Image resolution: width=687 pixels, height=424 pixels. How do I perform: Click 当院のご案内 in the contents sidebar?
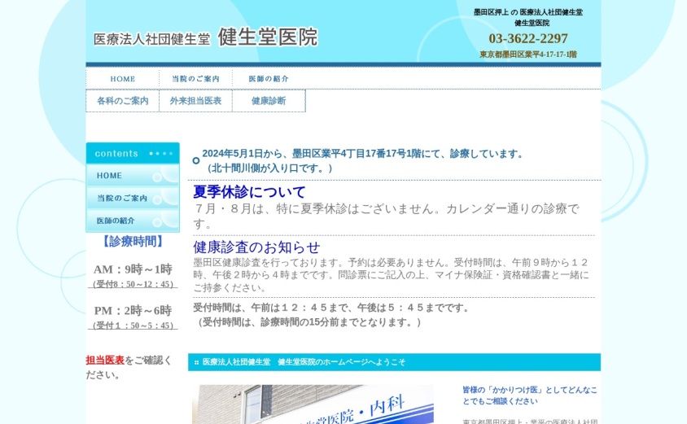(133, 198)
